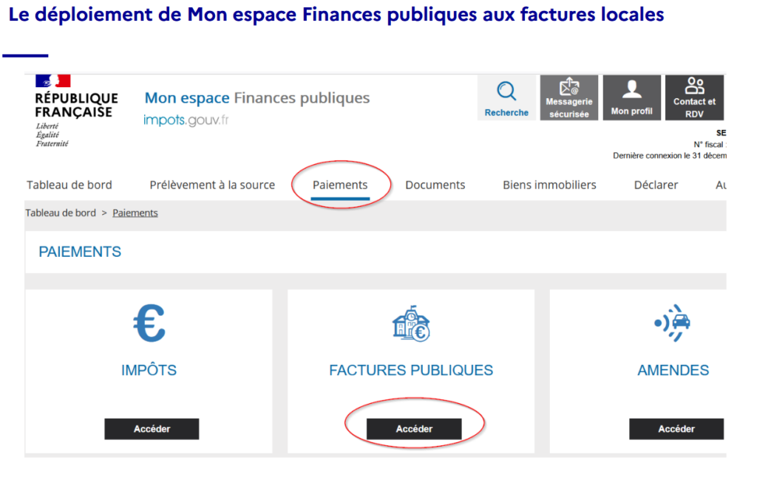Open the Tableau de bord tab

(x=69, y=185)
